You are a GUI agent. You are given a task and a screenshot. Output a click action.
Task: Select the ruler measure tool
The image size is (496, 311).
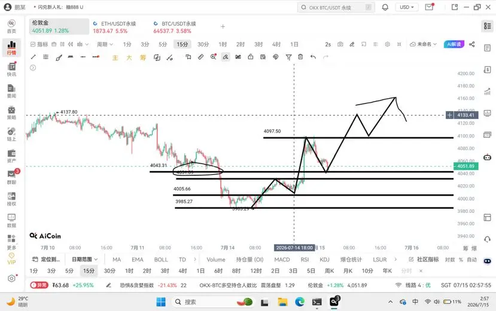coord(200,57)
